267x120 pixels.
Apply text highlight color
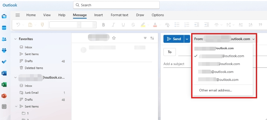click(143, 25)
